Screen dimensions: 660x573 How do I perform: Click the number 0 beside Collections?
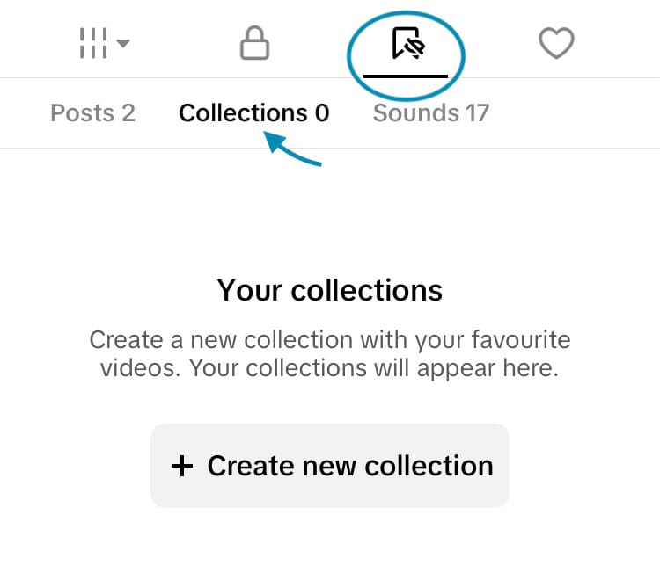coord(321,113)
